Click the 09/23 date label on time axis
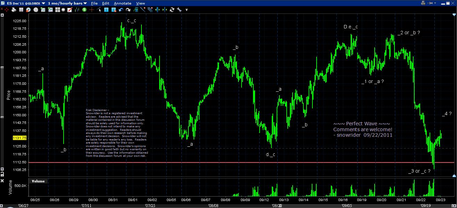The width and height of the screenshot is (457, 208). tap(441, 200)
